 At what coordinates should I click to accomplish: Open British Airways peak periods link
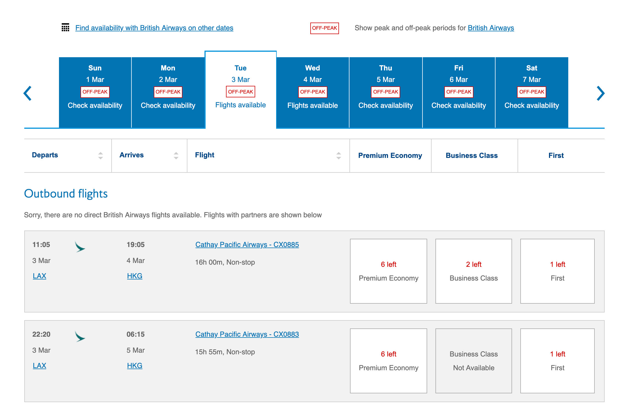[x=491, y=28]
